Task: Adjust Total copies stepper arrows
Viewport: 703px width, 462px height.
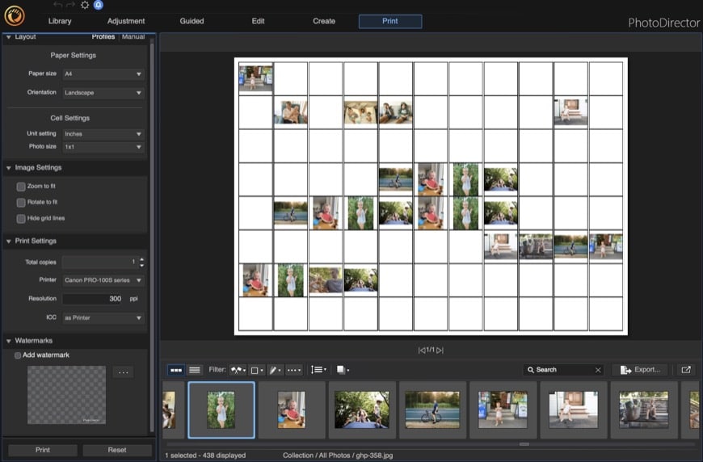Action: coord(142,262)
